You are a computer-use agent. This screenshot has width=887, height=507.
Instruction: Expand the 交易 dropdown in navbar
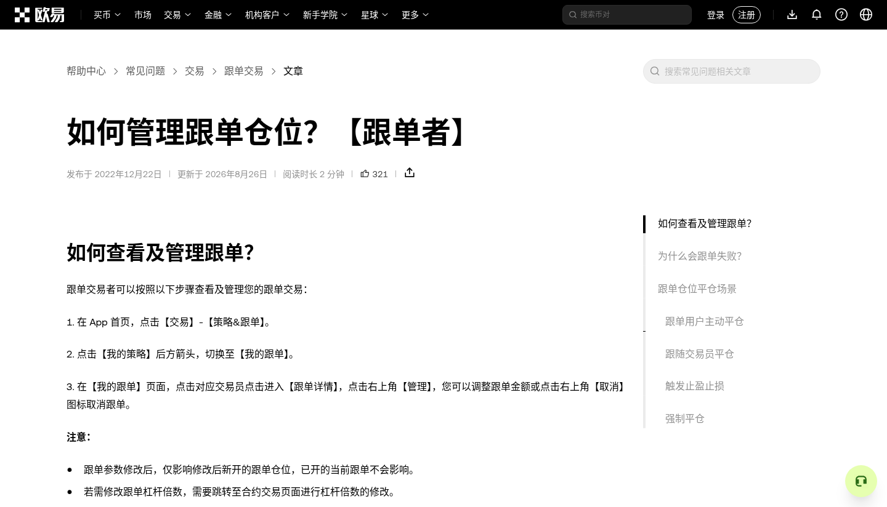[x=177, y=15]
